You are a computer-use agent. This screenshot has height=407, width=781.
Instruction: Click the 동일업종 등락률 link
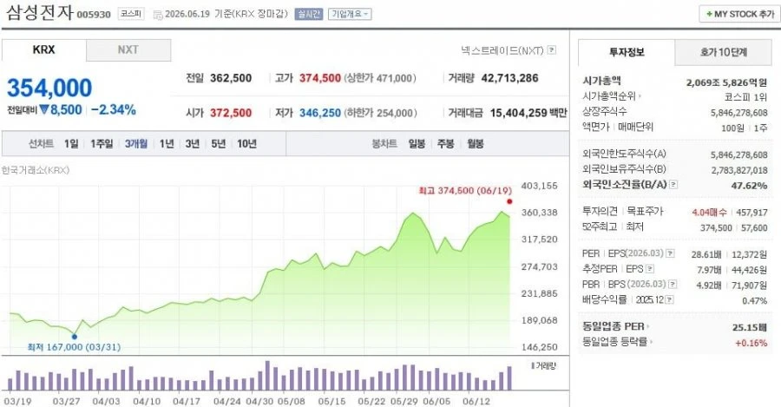[618, 342]
